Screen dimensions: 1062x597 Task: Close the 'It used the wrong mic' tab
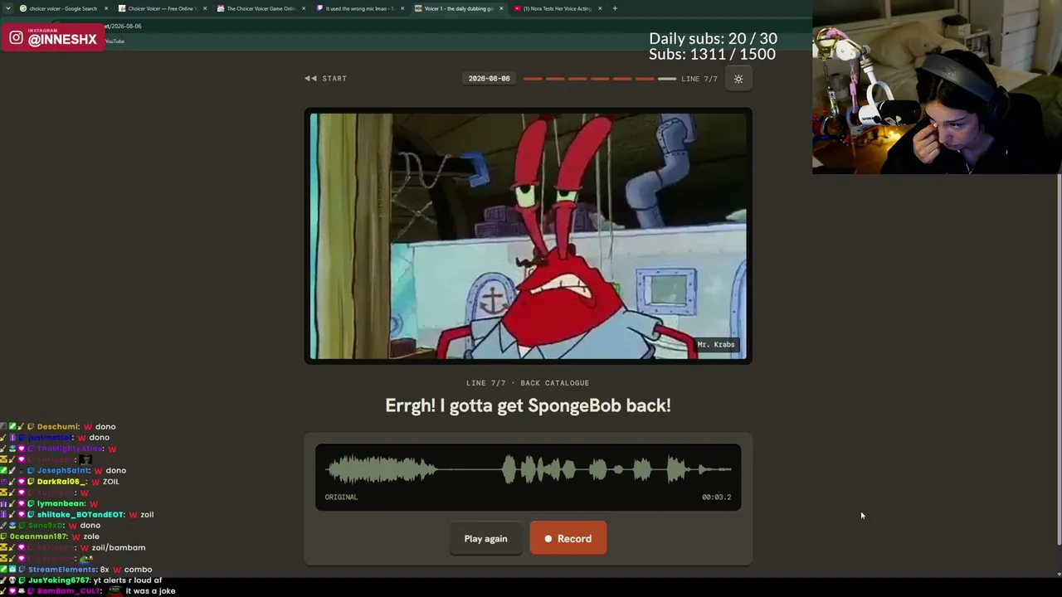402,8
